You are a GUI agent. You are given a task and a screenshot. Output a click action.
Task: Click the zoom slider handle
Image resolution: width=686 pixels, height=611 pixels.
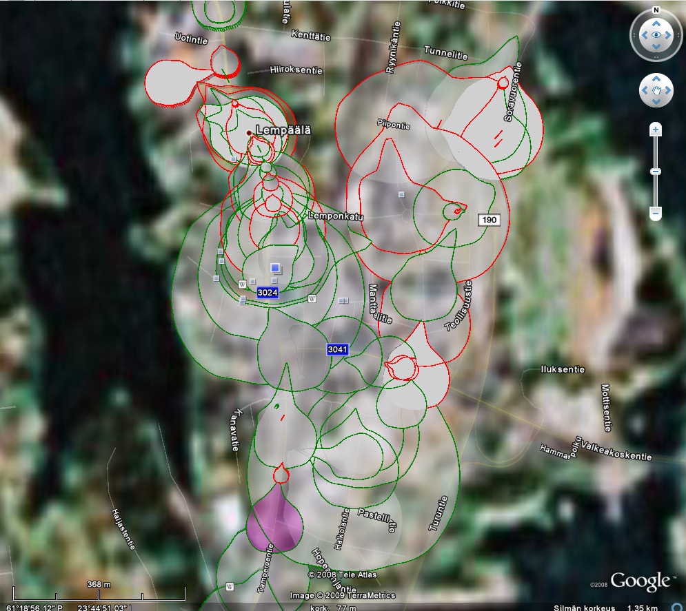655,172
